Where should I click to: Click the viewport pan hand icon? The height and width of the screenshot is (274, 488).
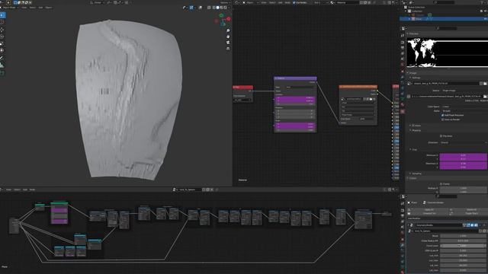pyautogui.click(x=228, y=37)
